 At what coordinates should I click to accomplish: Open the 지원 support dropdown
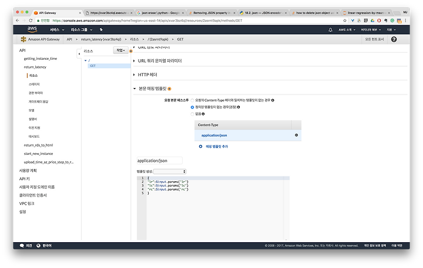pyautogui.click(x=391, y=30)
